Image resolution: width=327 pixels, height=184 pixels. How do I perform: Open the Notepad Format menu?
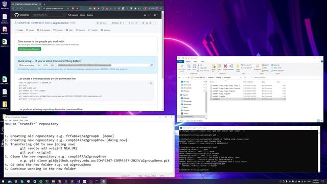point(15,120)
